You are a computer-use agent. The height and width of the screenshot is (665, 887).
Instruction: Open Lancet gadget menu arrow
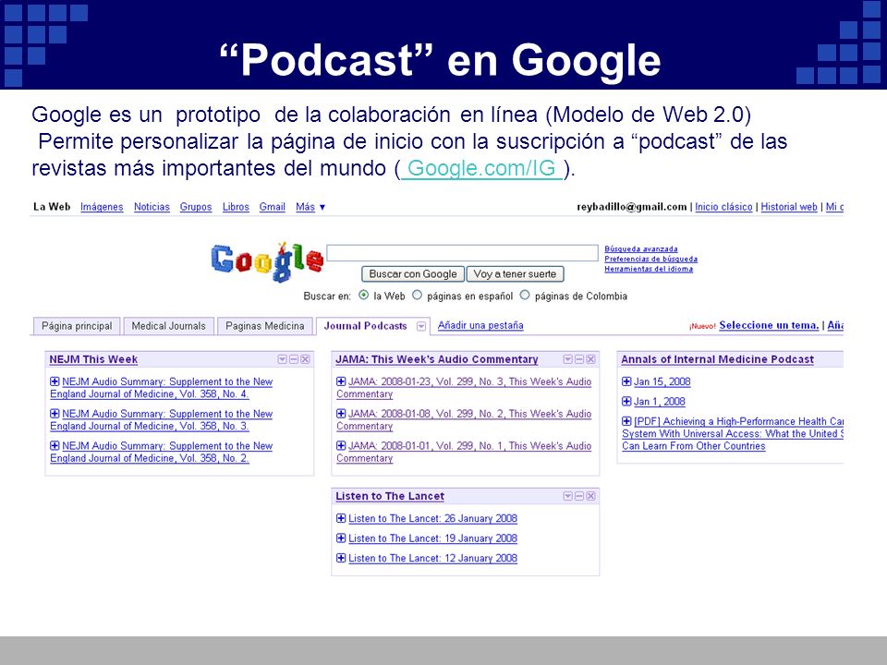[568, 497]
